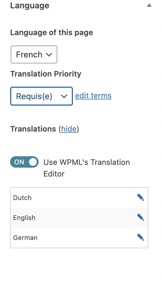
Task: Select the Dutch row in translations list
Action: pyautogui.click(x=79, y=198)
